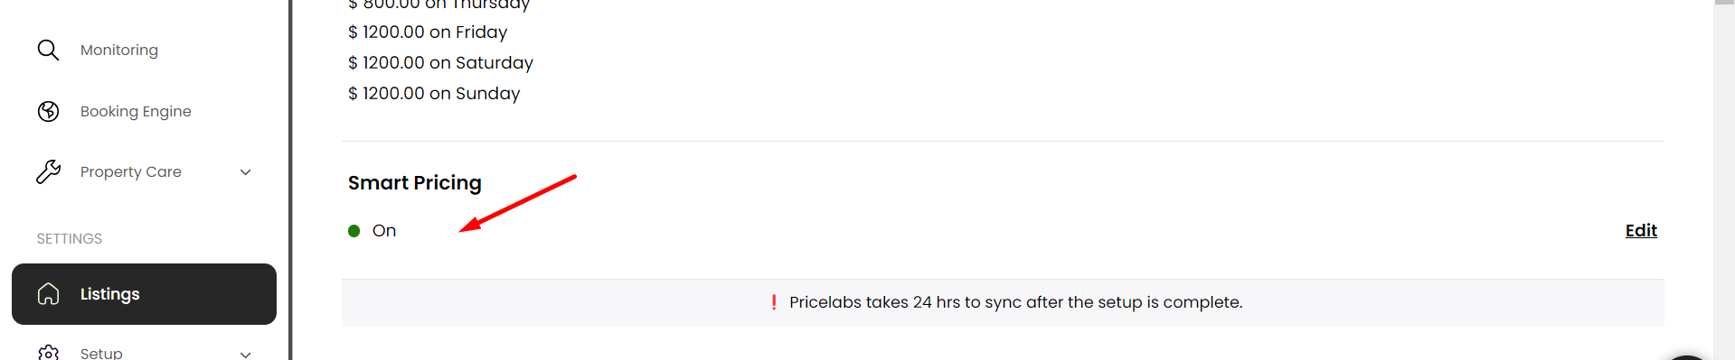Expand the Setup submenu chevron

245,354
